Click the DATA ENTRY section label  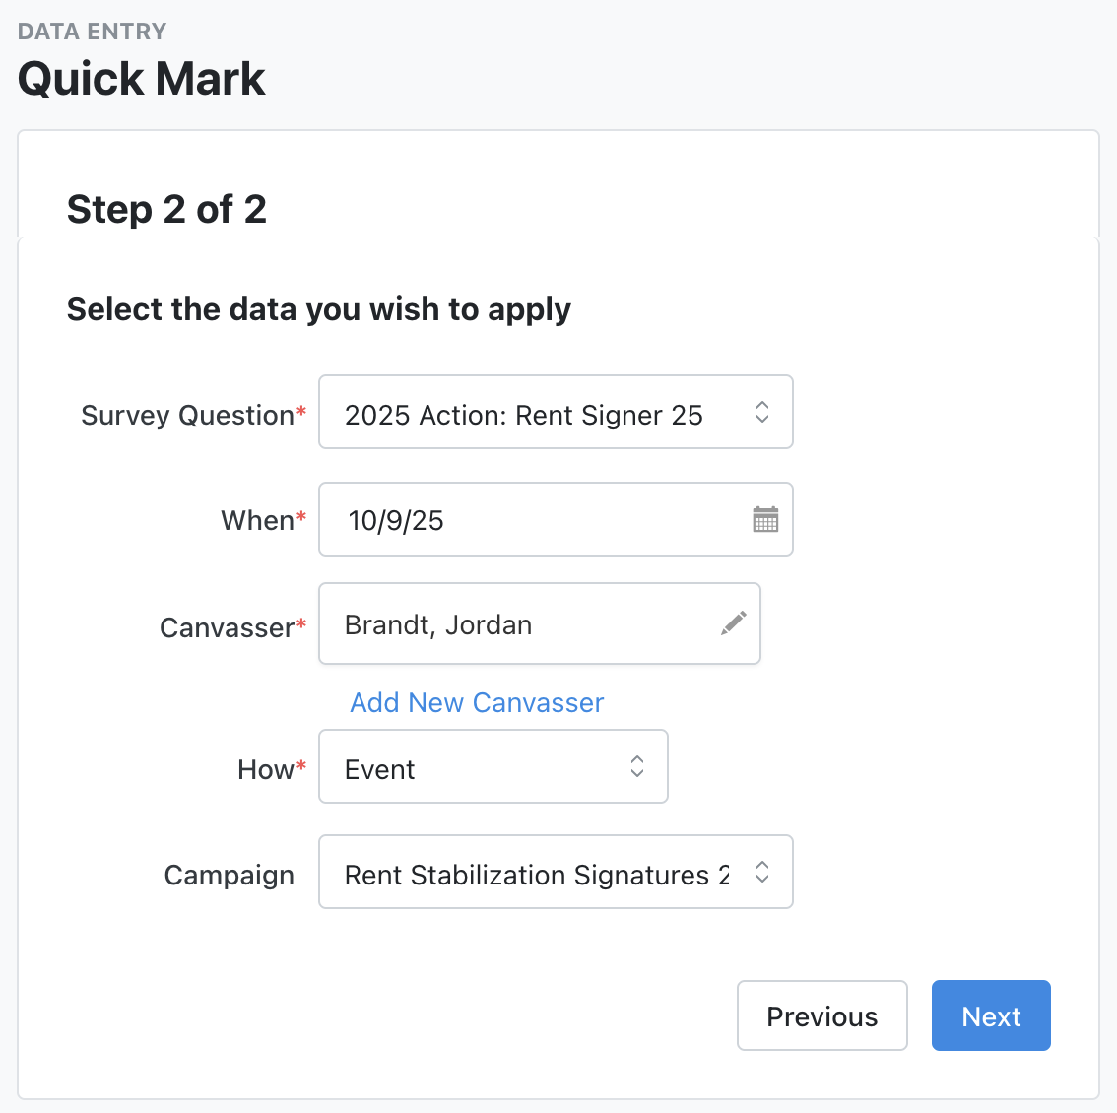(92, 32)
